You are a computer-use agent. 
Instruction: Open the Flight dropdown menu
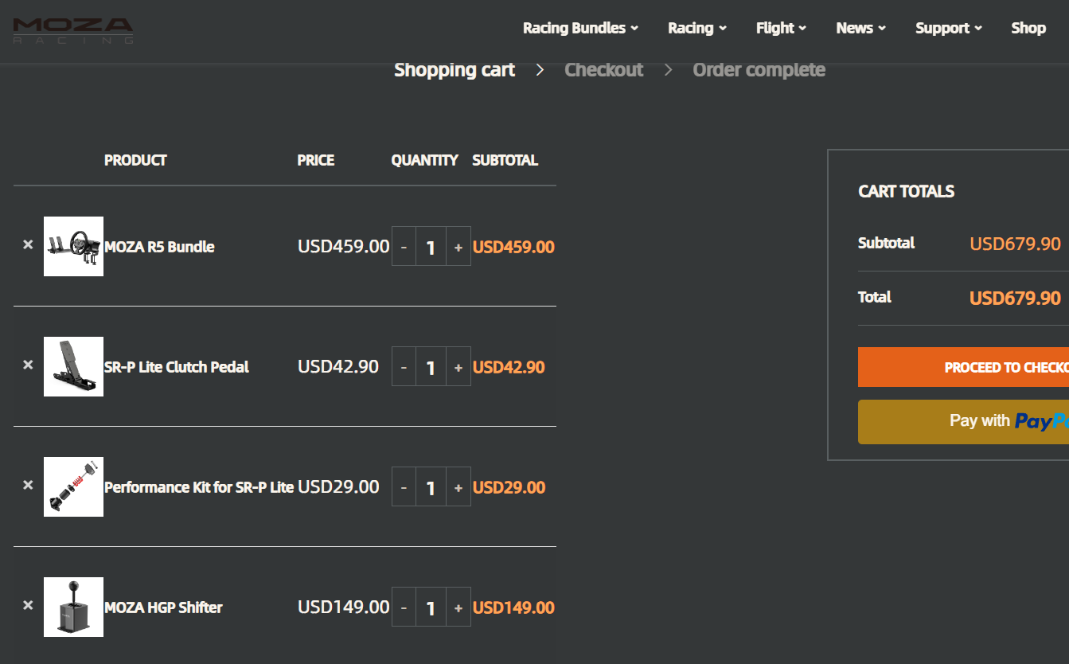coord(781,29)
